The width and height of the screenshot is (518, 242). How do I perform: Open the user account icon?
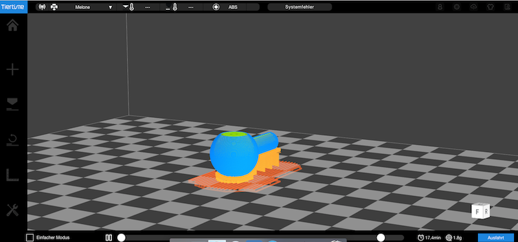[440, 7]
